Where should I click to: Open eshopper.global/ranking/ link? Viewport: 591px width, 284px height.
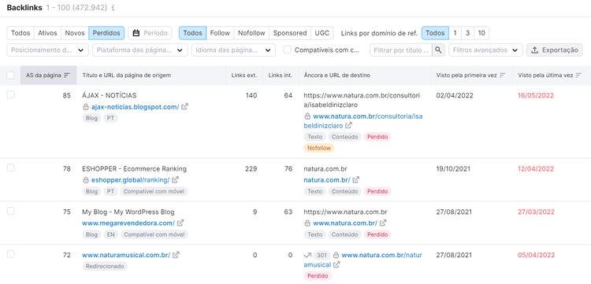point(130,180)
